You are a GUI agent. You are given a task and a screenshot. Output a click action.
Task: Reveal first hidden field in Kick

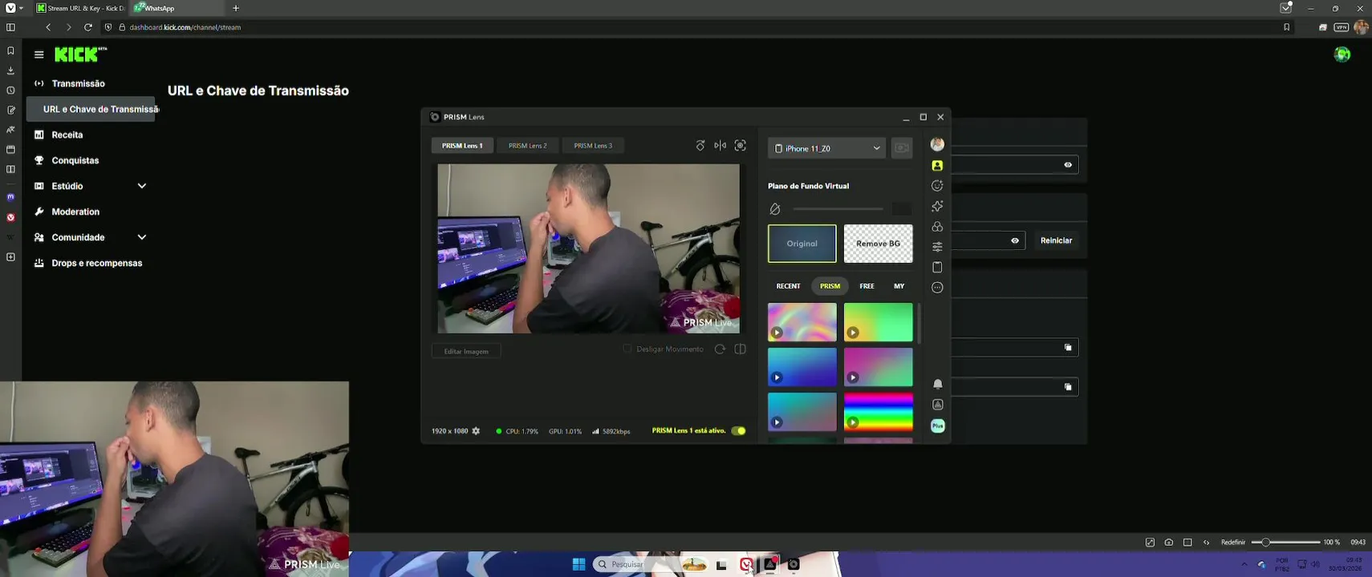pyautogui.click(x=1068, y=165)
